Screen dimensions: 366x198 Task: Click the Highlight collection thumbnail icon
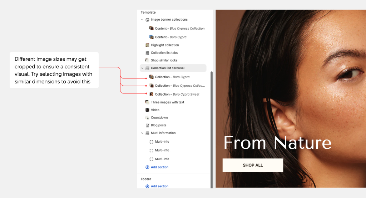tap(147, 45)
